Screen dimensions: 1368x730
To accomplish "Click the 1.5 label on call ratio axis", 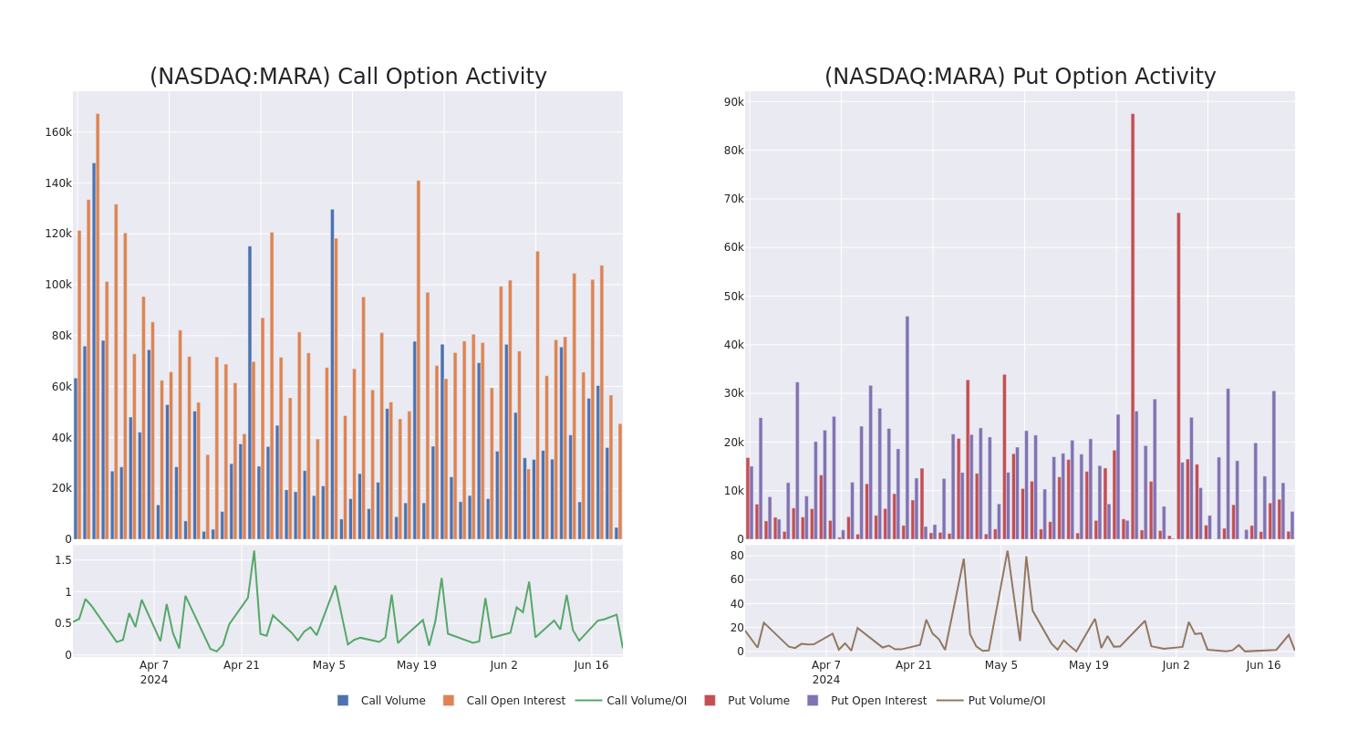I will click(x=63, y=560).
